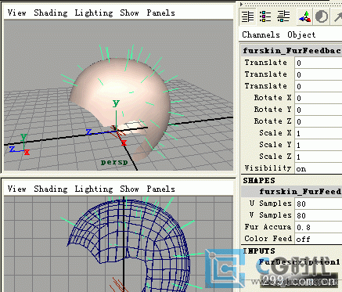
Task: Open Lighting menu of lower wireframe viewport
Action: 94,189
